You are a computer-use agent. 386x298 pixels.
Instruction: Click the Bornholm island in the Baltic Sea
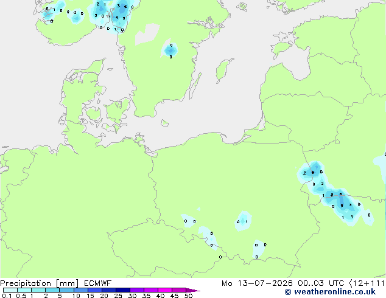(165, 123)
